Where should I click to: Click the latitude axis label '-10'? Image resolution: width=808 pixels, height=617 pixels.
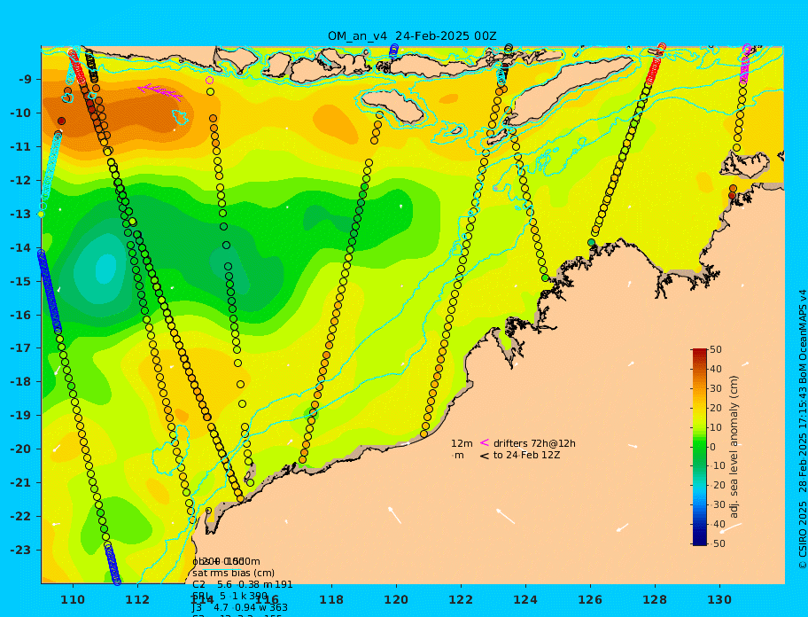pos(20,113)
